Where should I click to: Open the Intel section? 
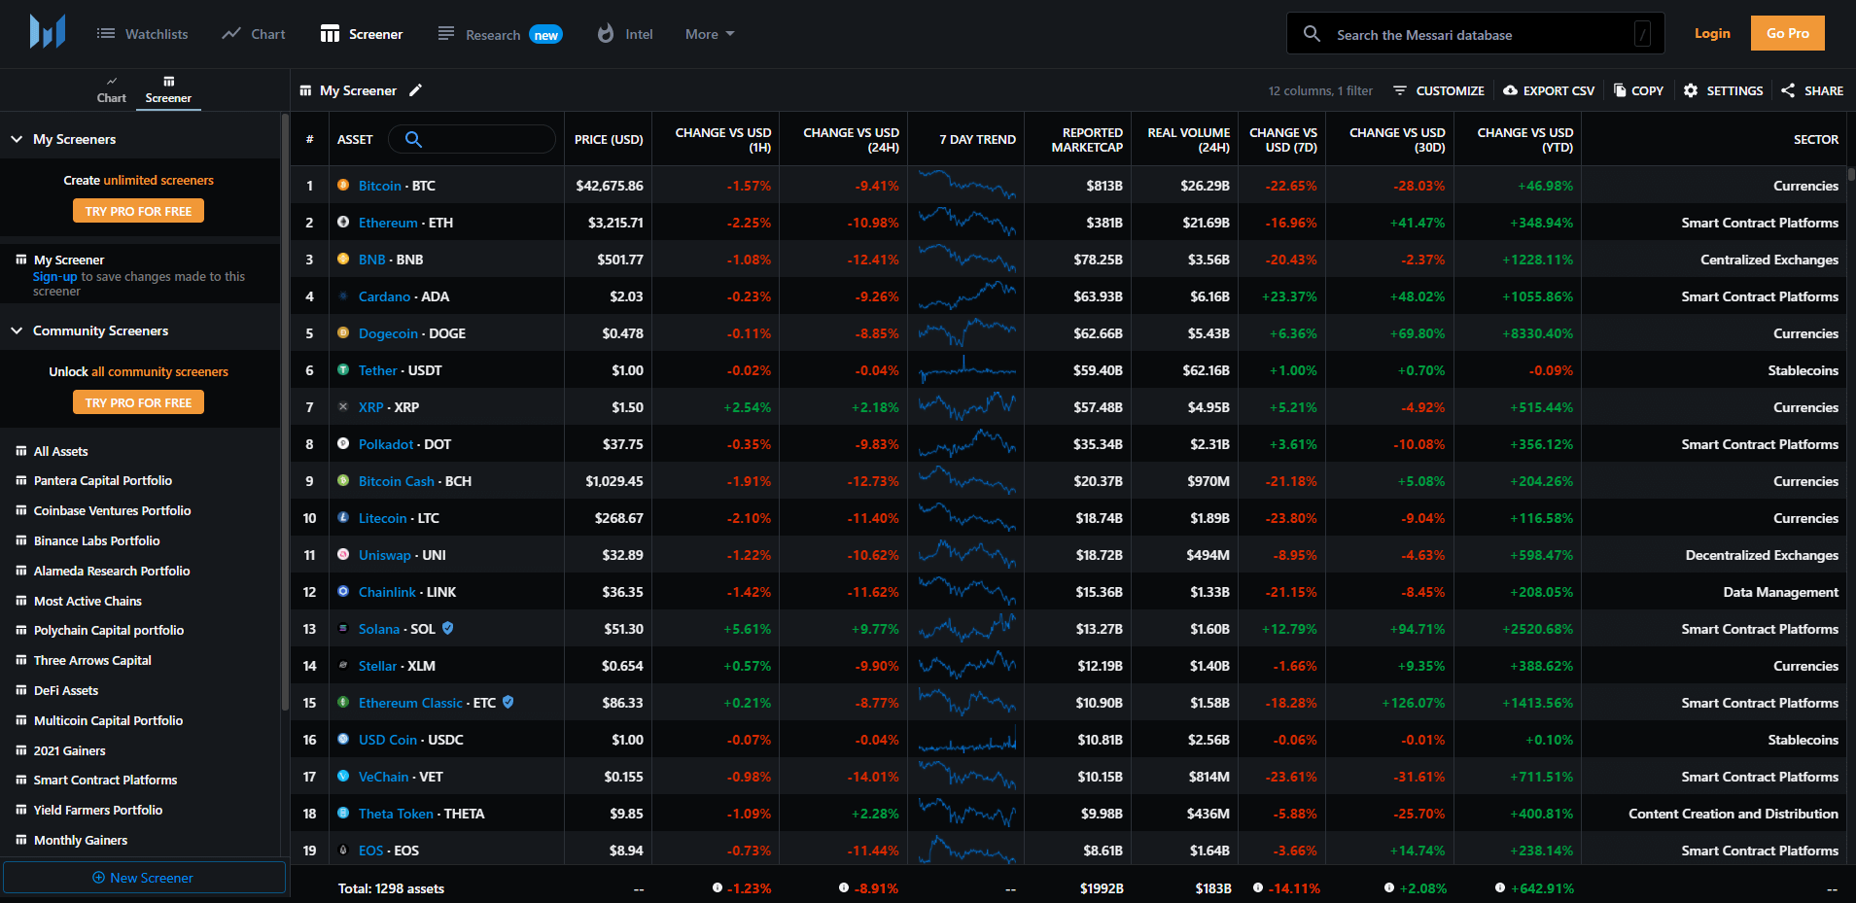click(625, 34)
